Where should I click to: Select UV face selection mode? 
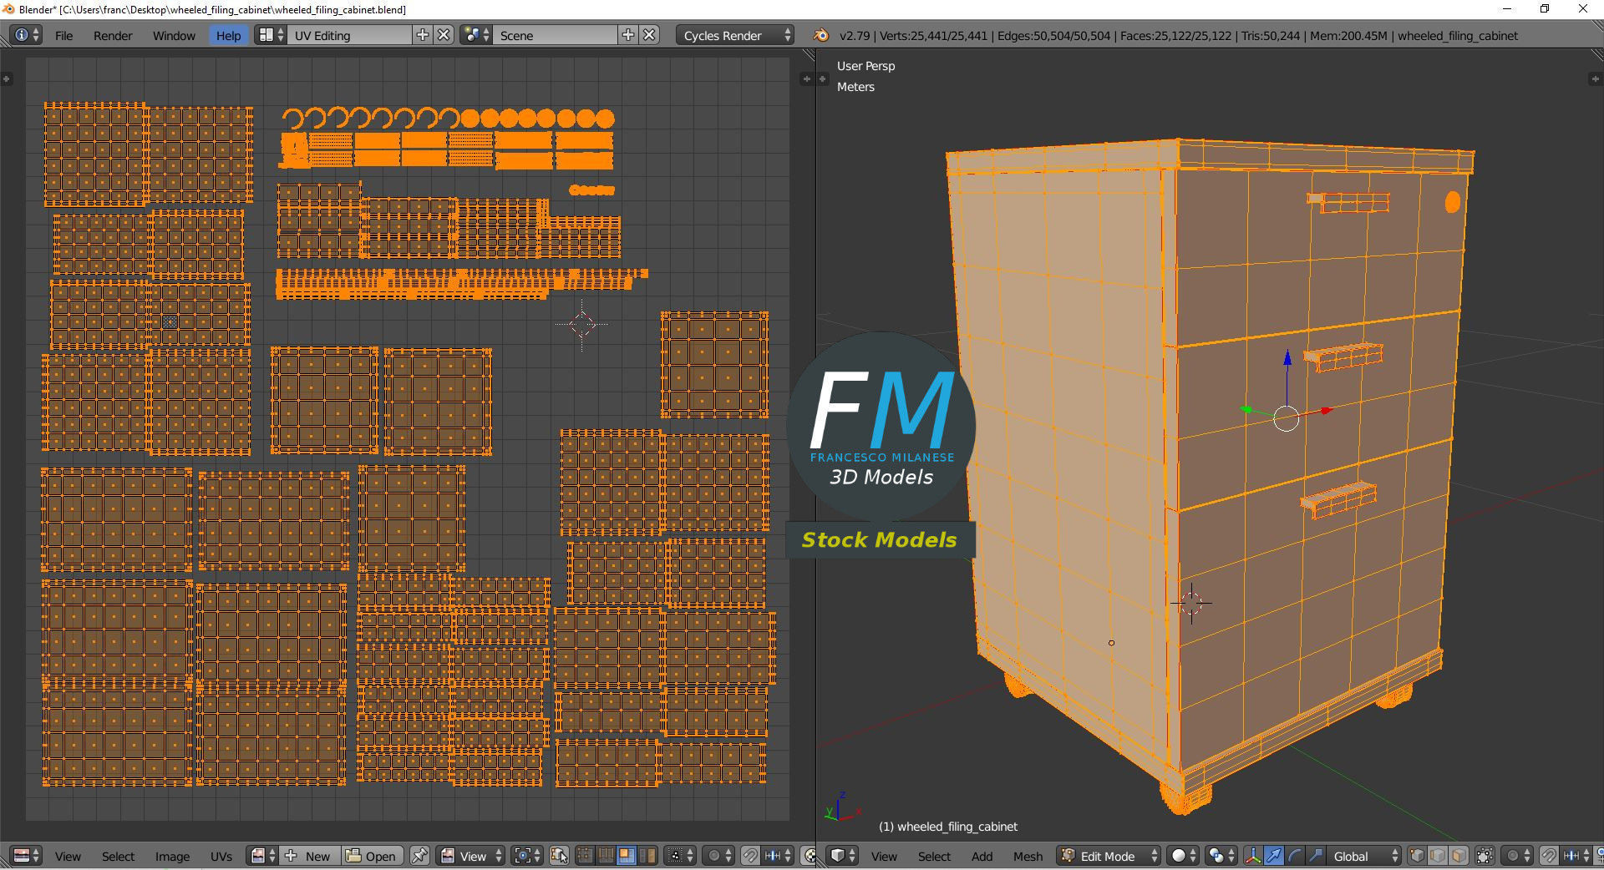coord(625,856)
